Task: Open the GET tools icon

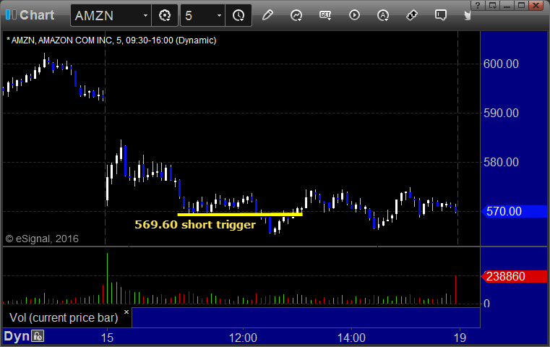Action: click(x=325, y=15)
